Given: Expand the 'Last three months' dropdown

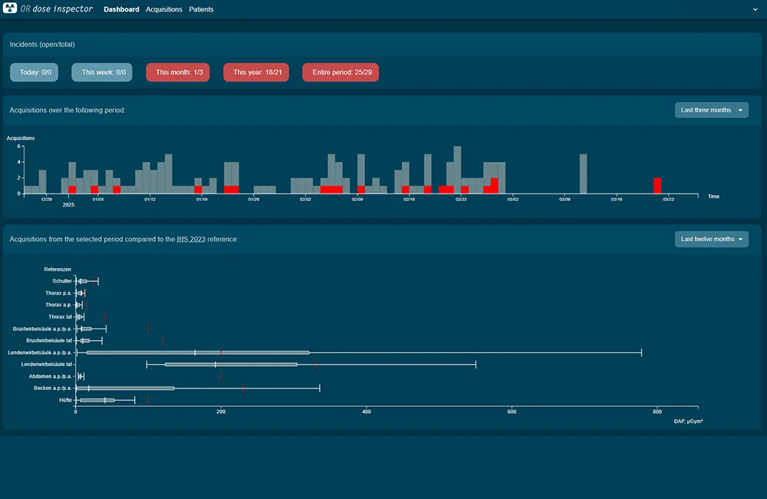Looking at the screenshot, I should click(x=711, y=110).
